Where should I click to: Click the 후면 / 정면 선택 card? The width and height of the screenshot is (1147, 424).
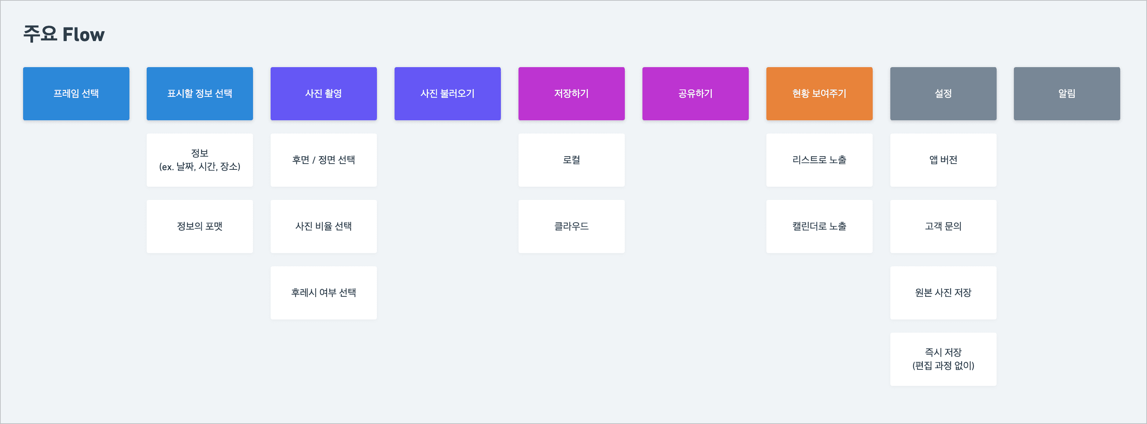point(324,160)
